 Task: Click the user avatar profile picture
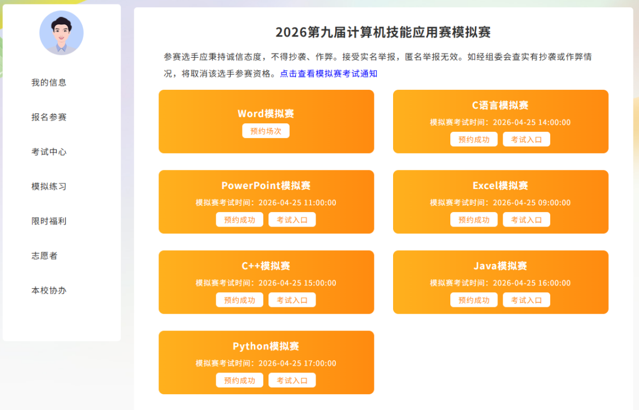coord(61,33)
